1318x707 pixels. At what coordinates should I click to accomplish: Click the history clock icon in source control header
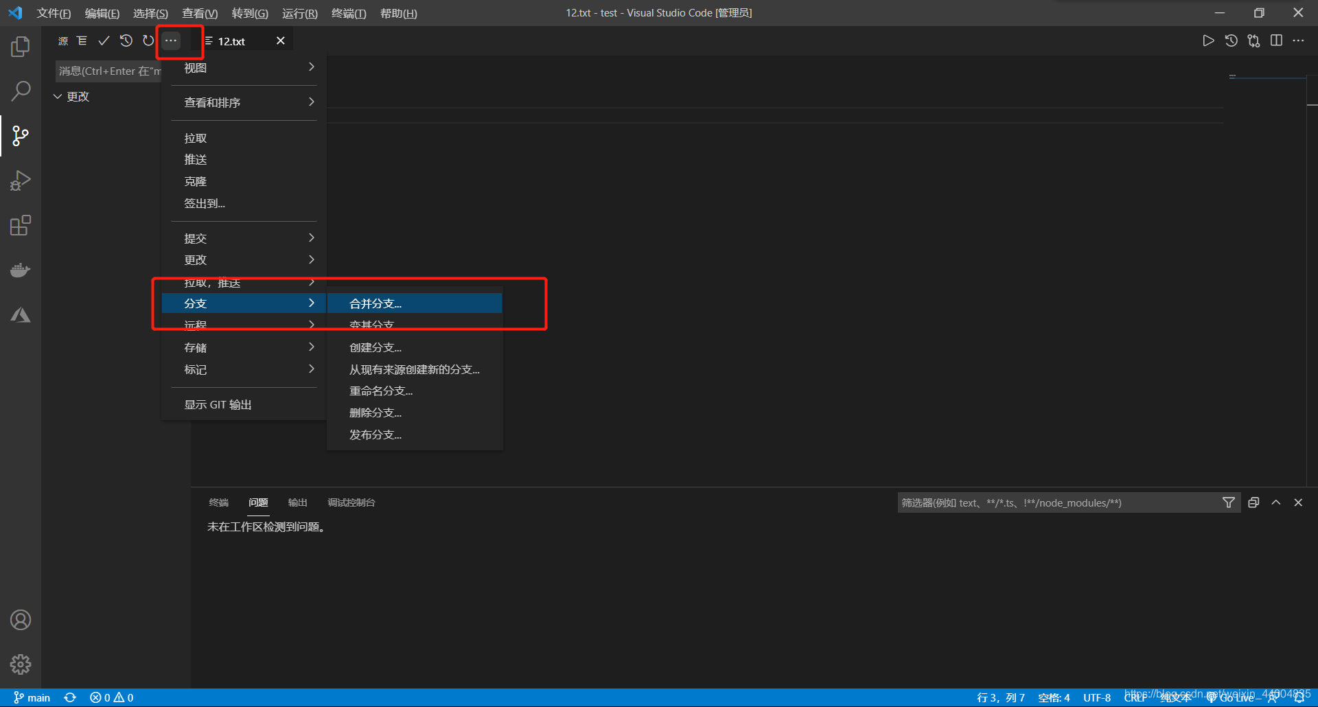pos(126,40)
